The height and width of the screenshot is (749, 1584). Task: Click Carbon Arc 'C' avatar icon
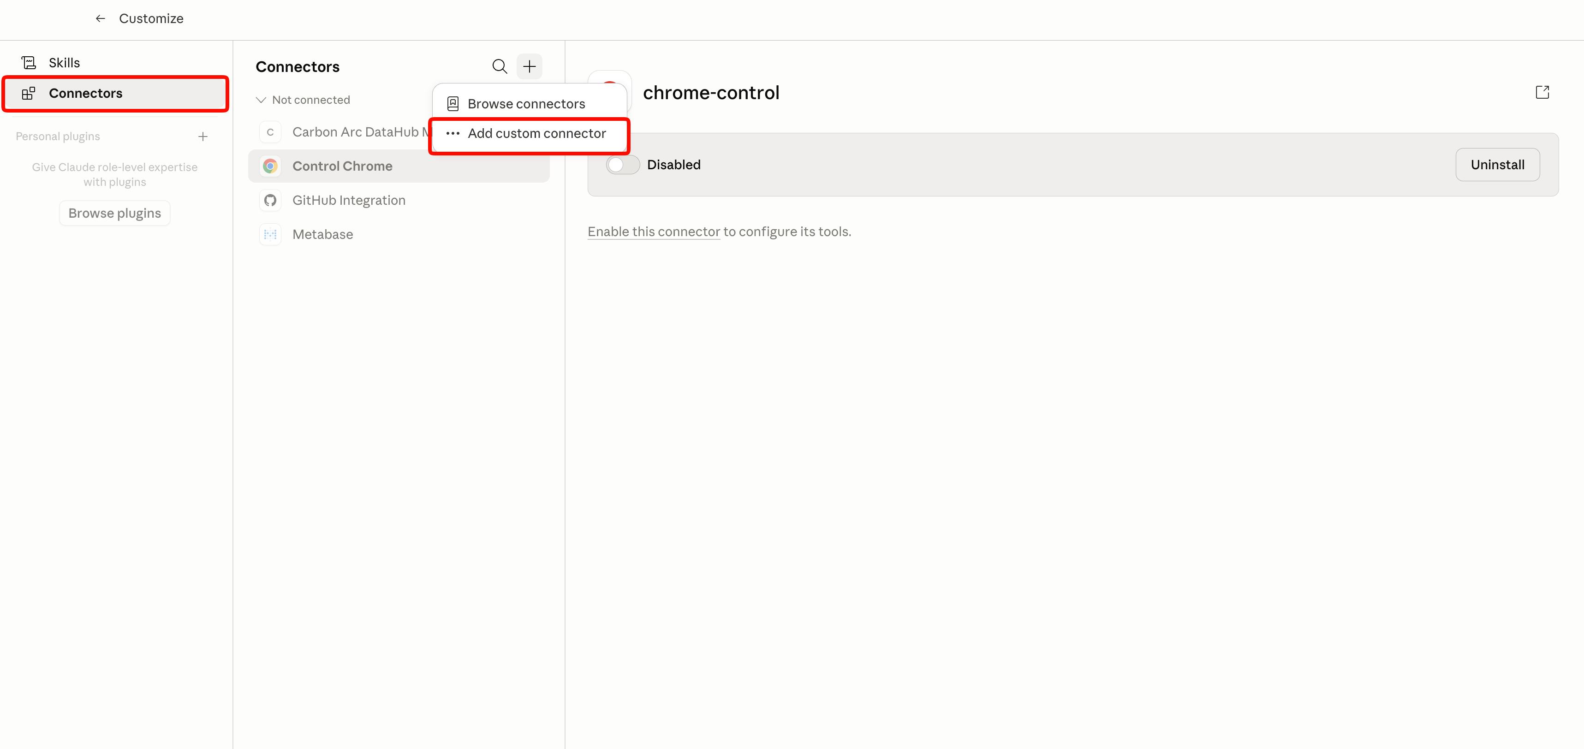(270, 132)
